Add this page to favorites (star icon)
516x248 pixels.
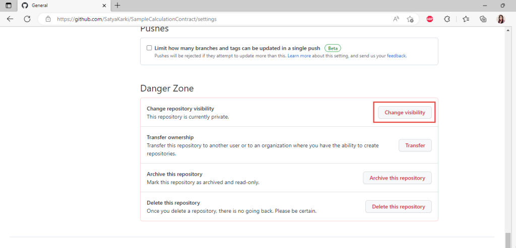(410, 19)
